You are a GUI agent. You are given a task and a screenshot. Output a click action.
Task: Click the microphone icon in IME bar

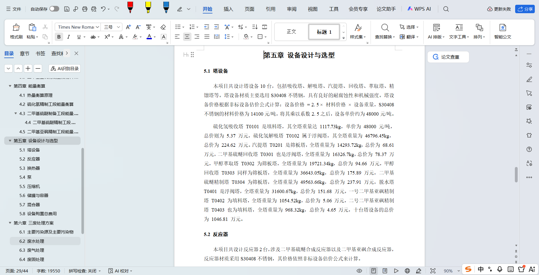[x=500, y=269]
